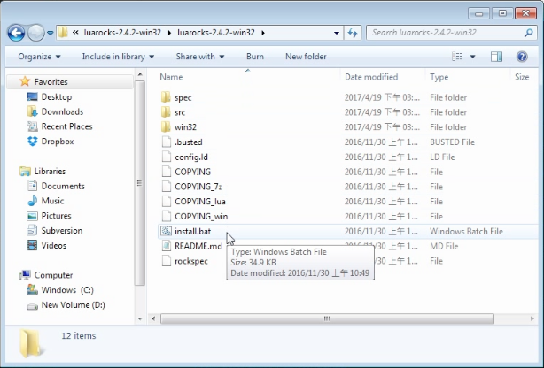The image size is (544, 368).
Task: Open the Organize menu
Action: tap(39, 57)
